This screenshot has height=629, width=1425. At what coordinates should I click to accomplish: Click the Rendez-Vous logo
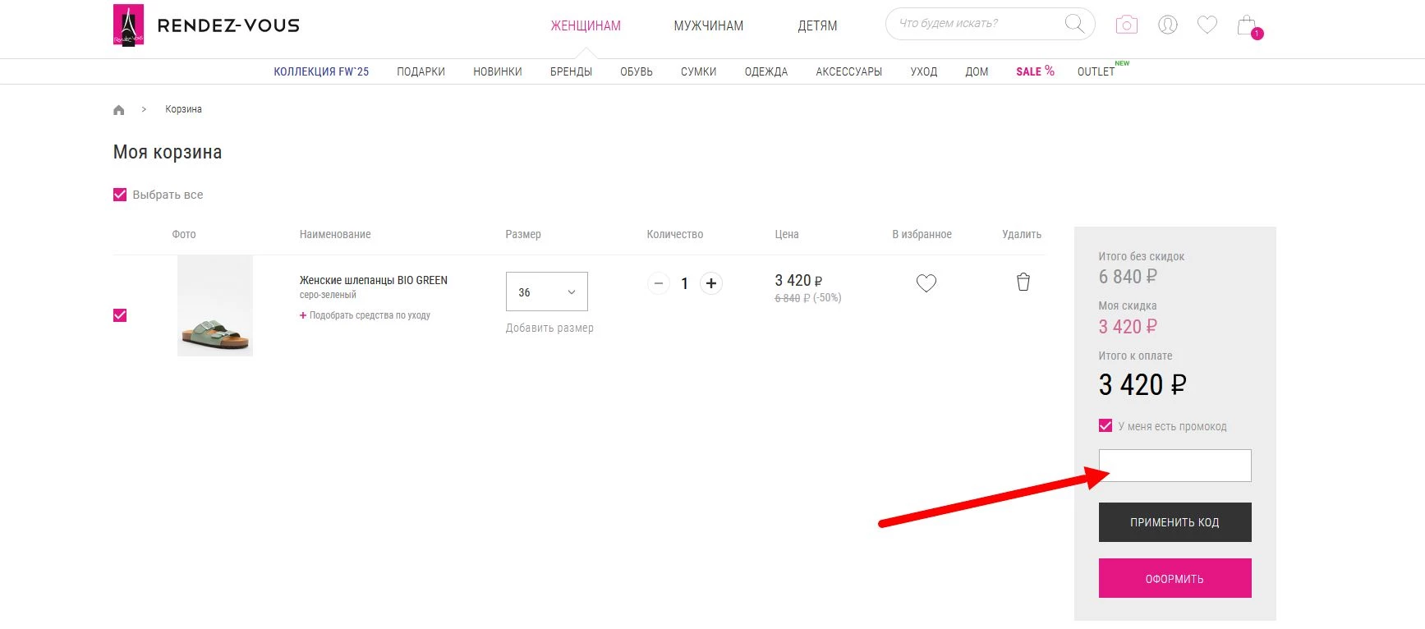pos(206,25)
